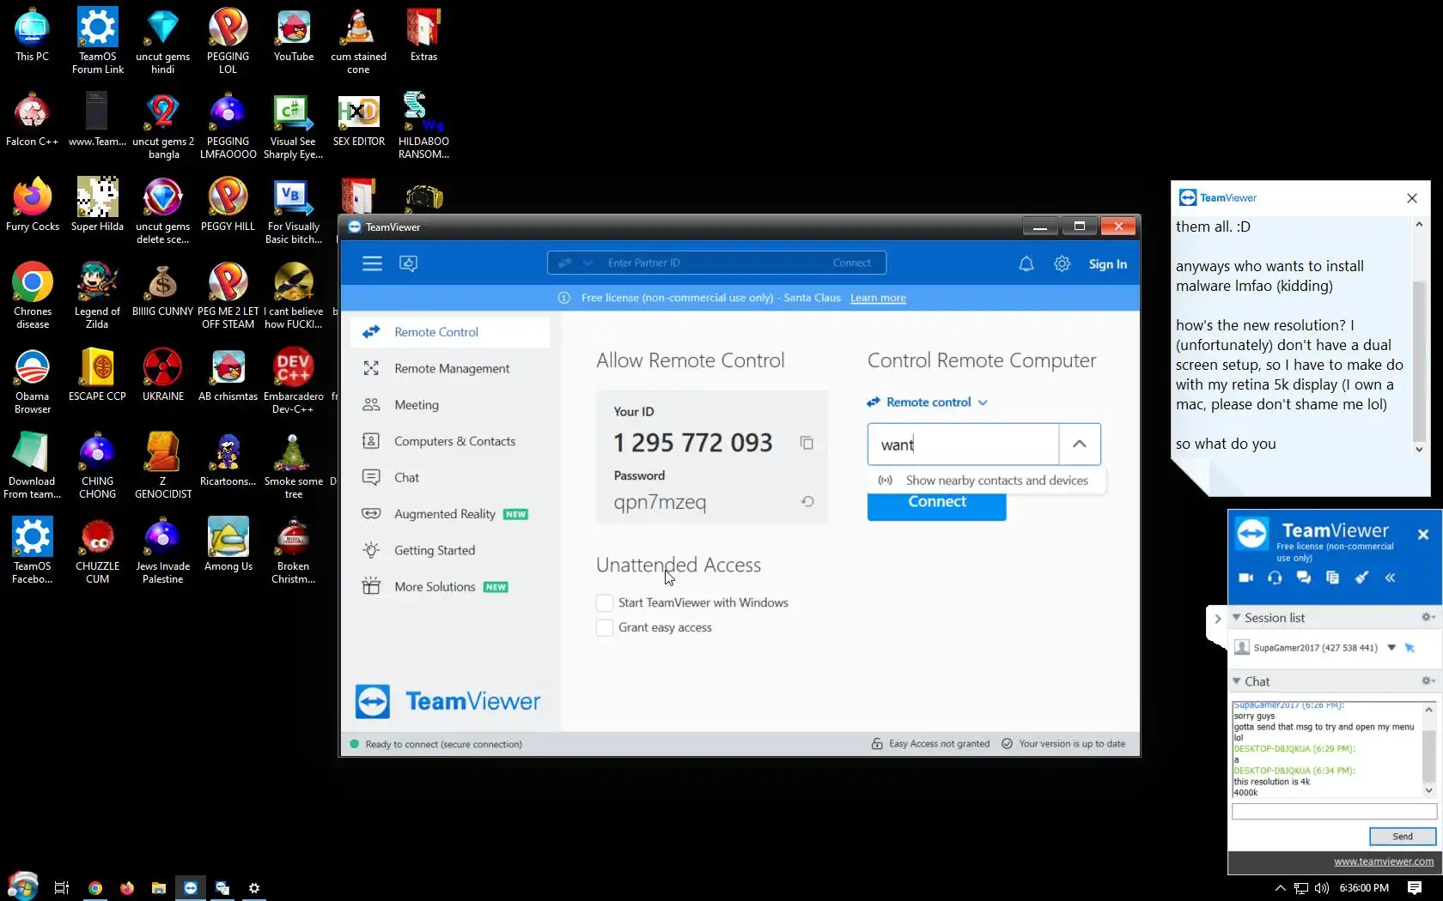
Task: Open Remote Management in sidebar
Action: [x=450, y=368]
